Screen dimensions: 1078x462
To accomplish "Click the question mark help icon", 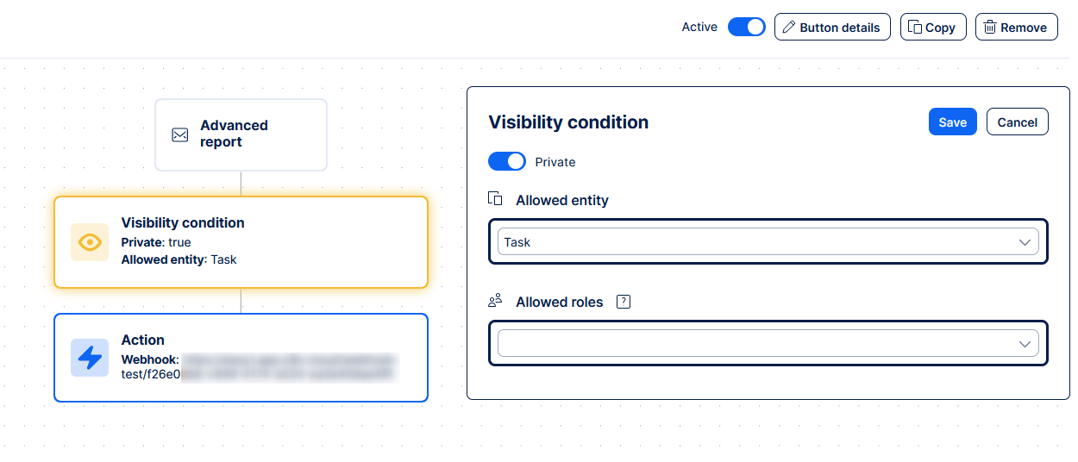I will pos(624,302).
